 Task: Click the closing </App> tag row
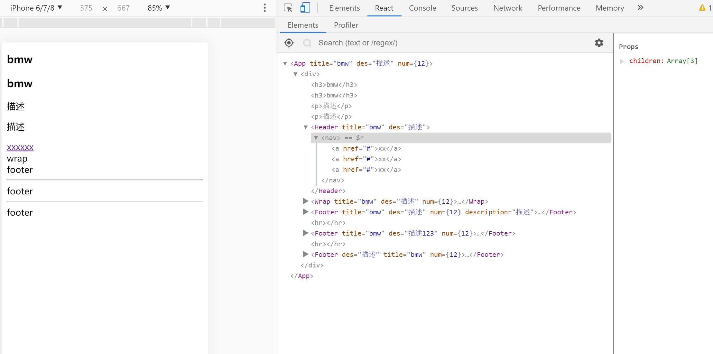coord(302,276)
